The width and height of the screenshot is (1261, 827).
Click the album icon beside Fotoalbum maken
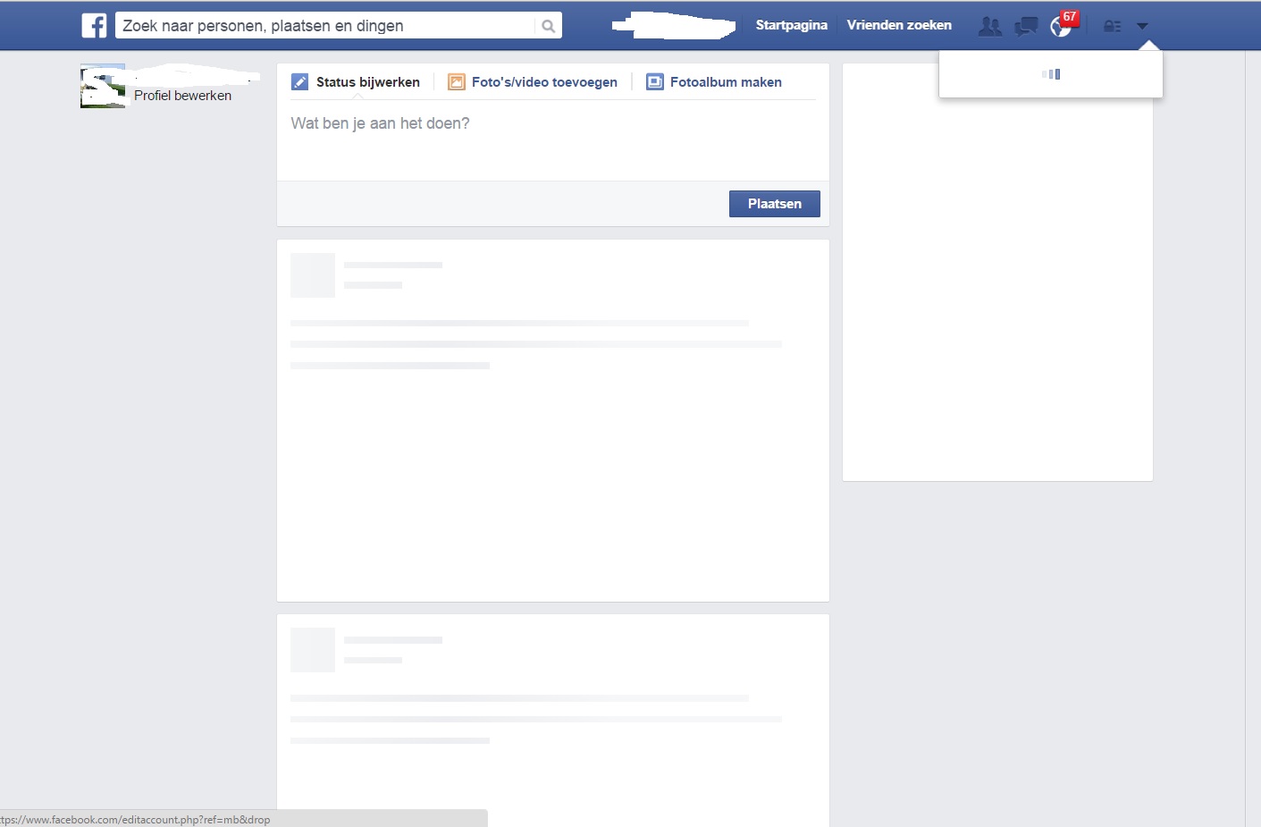click(x=655, y=82)
